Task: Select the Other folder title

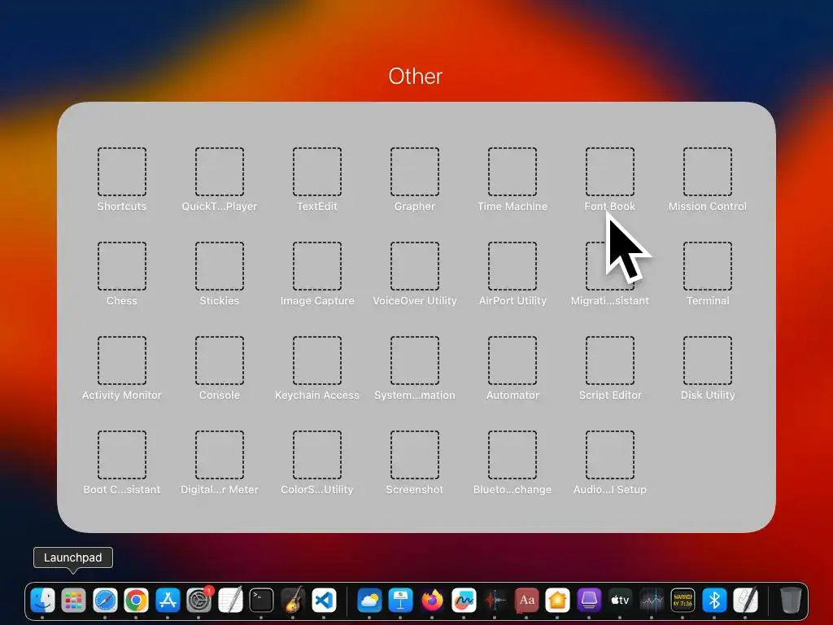Action: (x=416, y=76)
